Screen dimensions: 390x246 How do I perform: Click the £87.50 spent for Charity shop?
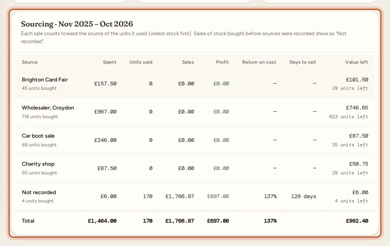tap(107, 168)
